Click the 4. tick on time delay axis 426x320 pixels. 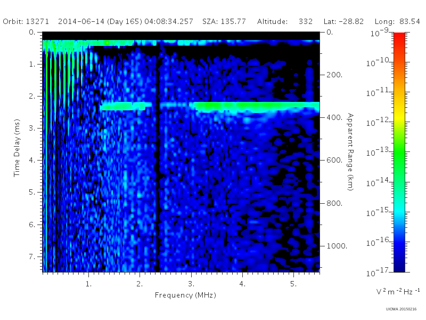coord(32,161)
